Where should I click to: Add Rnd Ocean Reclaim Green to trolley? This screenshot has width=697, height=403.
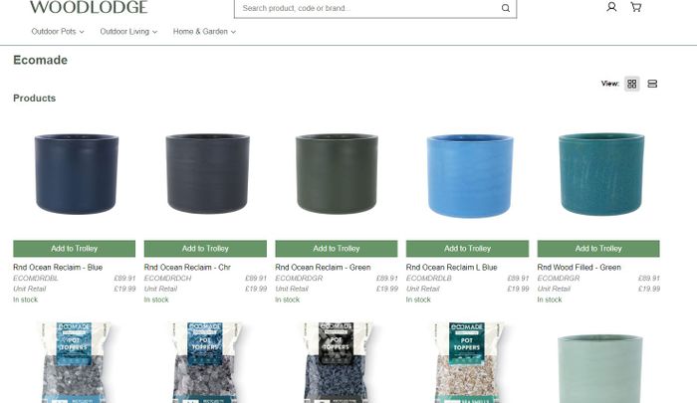coord(337,249)
